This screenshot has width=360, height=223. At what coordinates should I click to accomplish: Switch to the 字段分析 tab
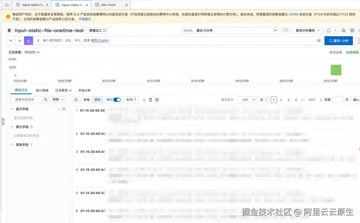pos(84,90)
